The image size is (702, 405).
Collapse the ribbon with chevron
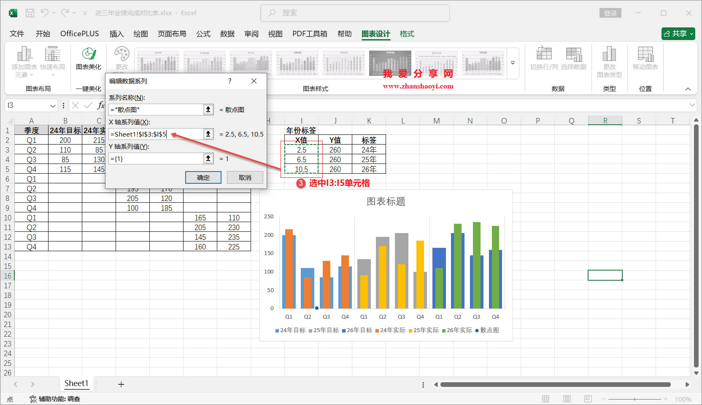[x=688, y=89]
